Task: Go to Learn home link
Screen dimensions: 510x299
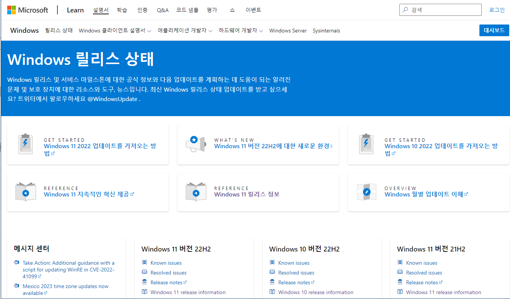Action: [75, 10]
